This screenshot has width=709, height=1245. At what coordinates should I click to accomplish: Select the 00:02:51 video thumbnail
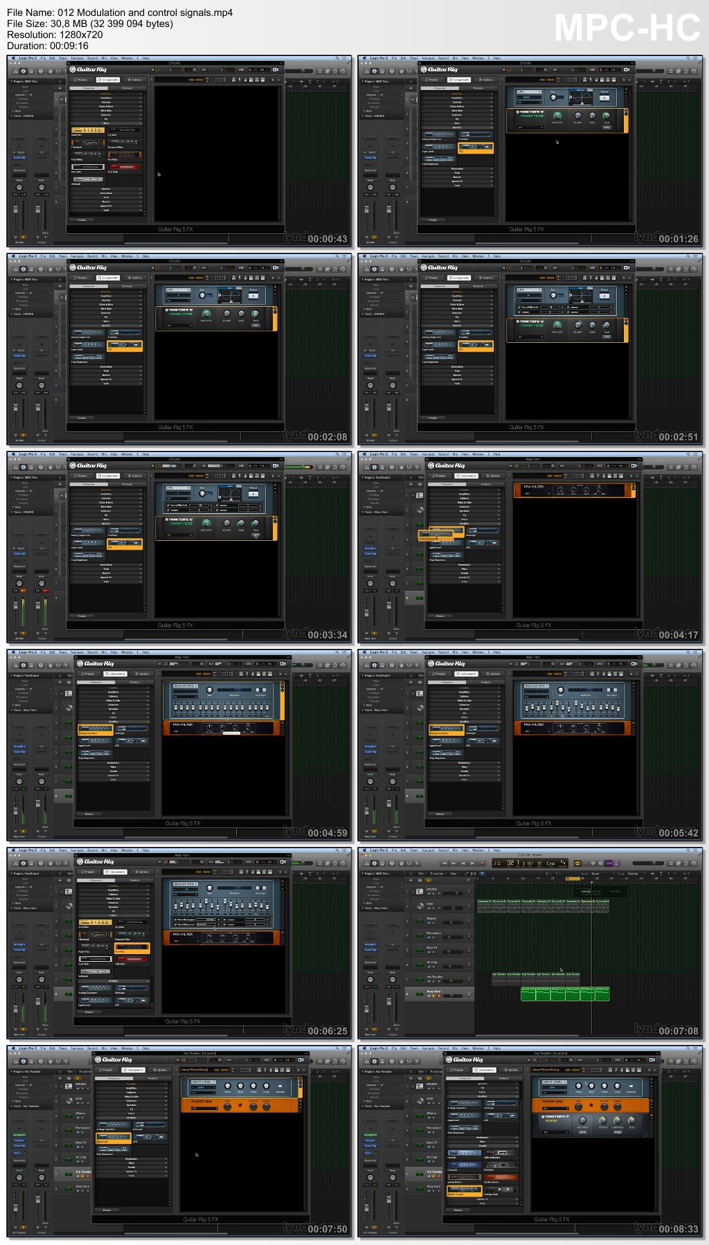pos(530,349)
